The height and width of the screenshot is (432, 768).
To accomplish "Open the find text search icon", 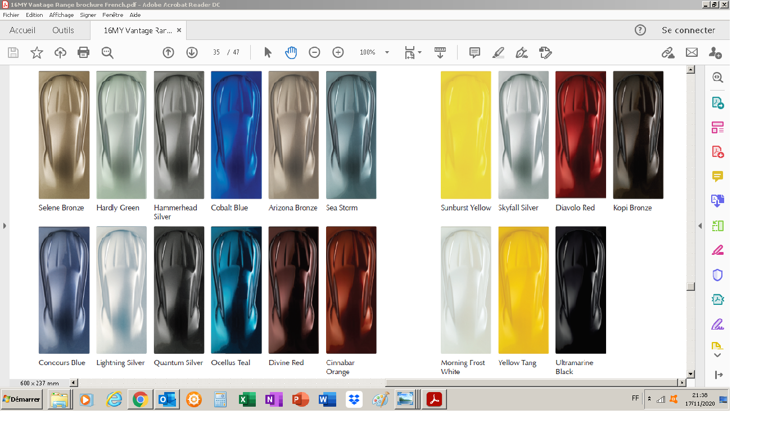I will (x=107, y=53).
